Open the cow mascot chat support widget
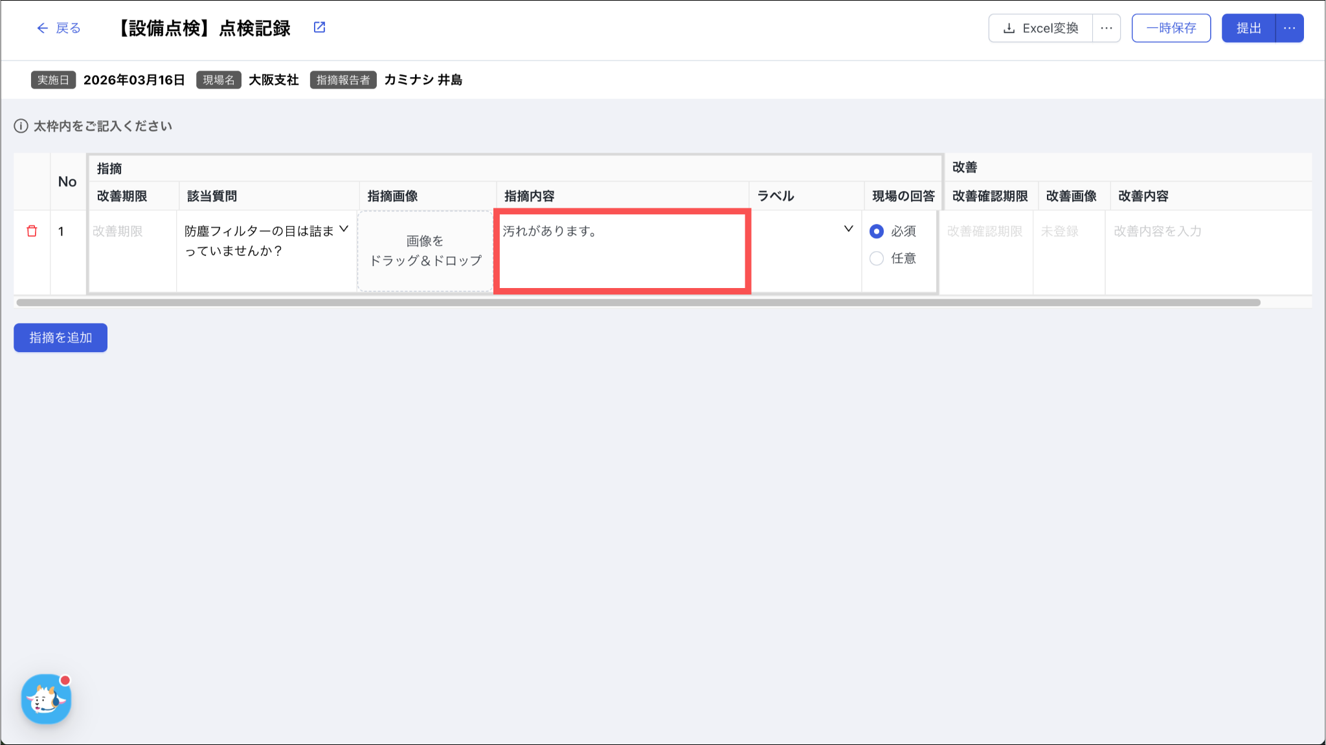This screenshot has width=1326, height=745. (x=46, y=699)
